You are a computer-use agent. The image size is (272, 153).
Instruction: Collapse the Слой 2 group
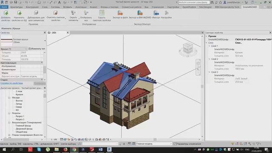209,59
